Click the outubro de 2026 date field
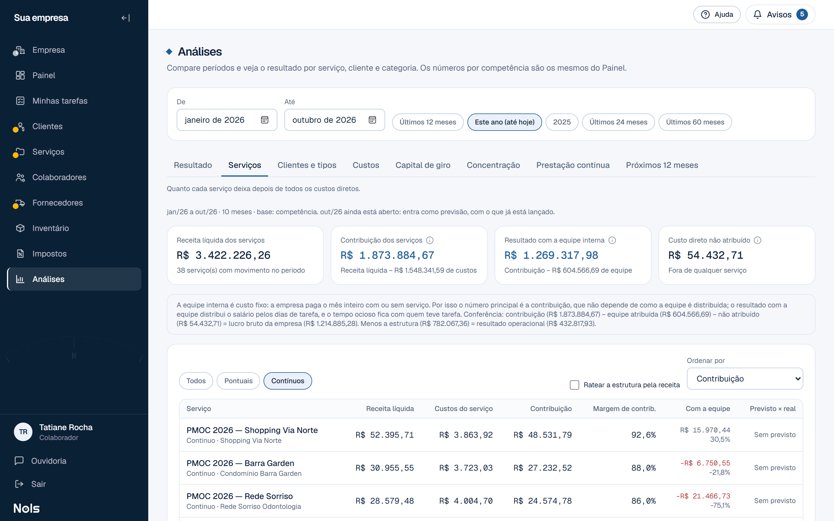This screenshot has height=521, width=834. pyautogui.click(x=334, y=120)
